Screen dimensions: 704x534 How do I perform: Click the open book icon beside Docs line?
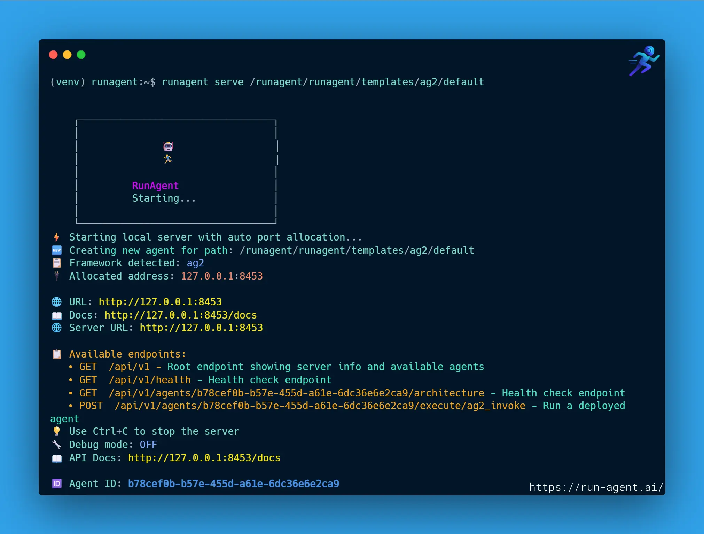56,315
